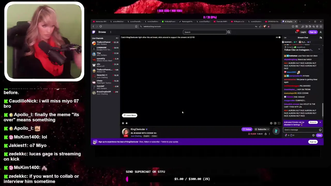Open the k3soju channel

(105, 82)
